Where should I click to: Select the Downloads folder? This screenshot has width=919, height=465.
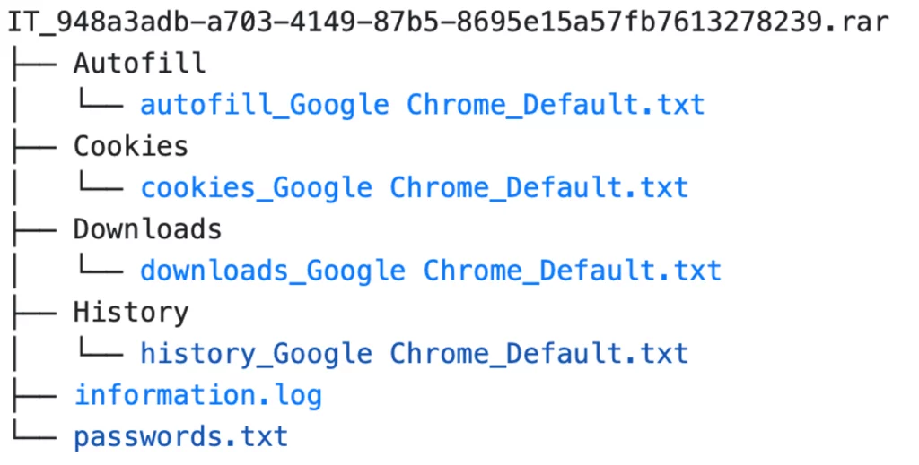147,229
